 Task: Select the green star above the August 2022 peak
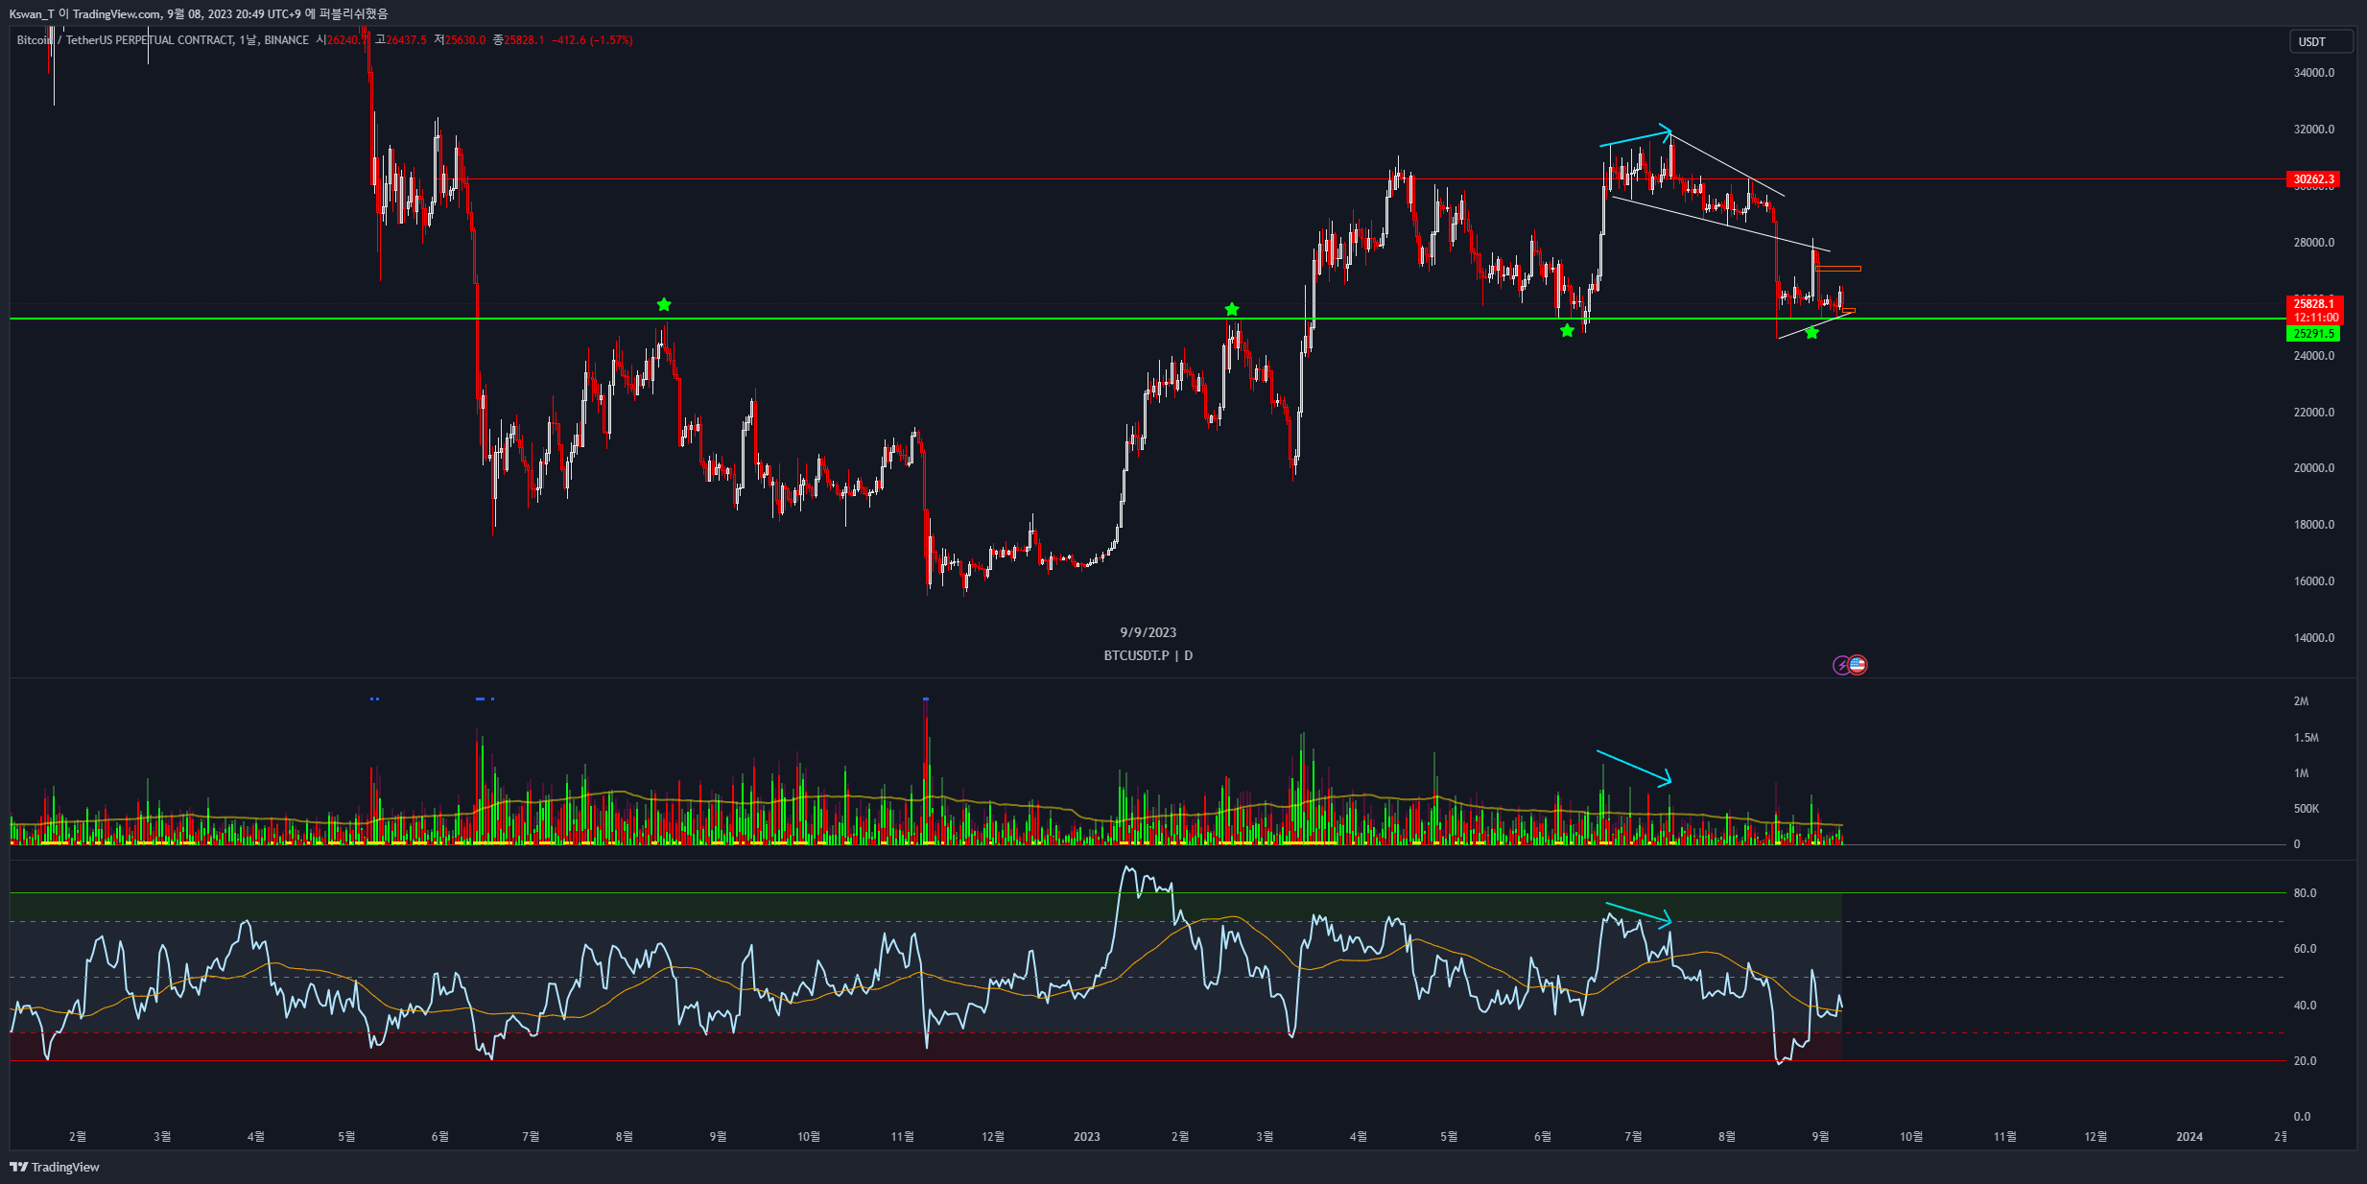(664, 305)
